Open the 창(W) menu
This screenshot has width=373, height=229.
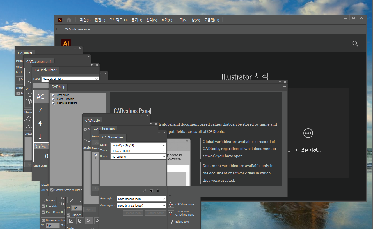tap(196, 20)
